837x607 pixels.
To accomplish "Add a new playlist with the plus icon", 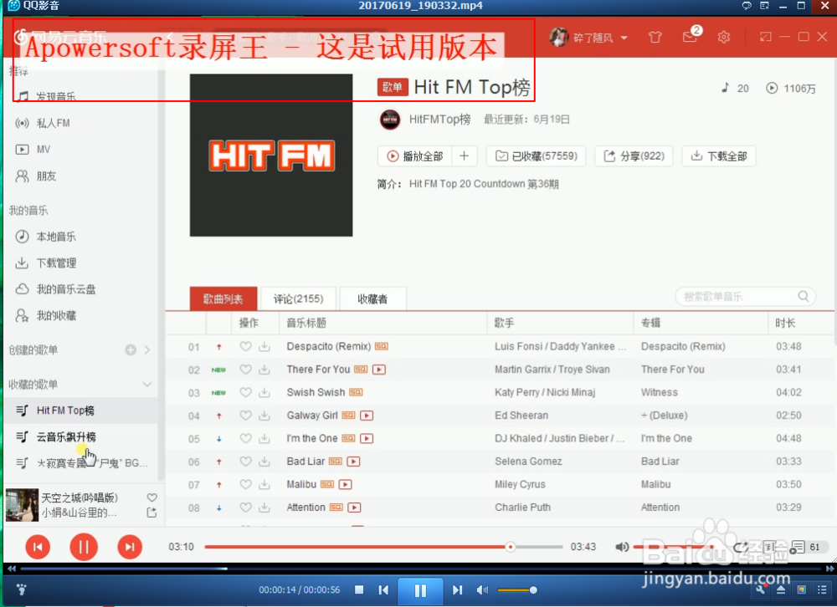I will 131,350.
